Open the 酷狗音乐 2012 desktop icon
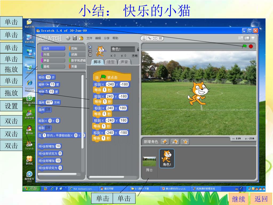Viewport: 273px width, 205px height. (x=29, y=177)
